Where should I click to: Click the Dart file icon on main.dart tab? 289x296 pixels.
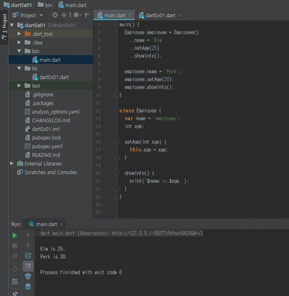[x=100, y=15]
